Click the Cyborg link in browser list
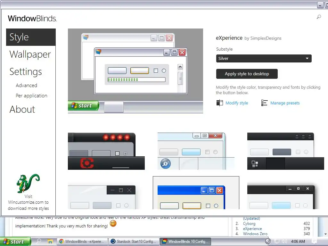The height and width of the screenshot is (246, 328). (249, 224)
